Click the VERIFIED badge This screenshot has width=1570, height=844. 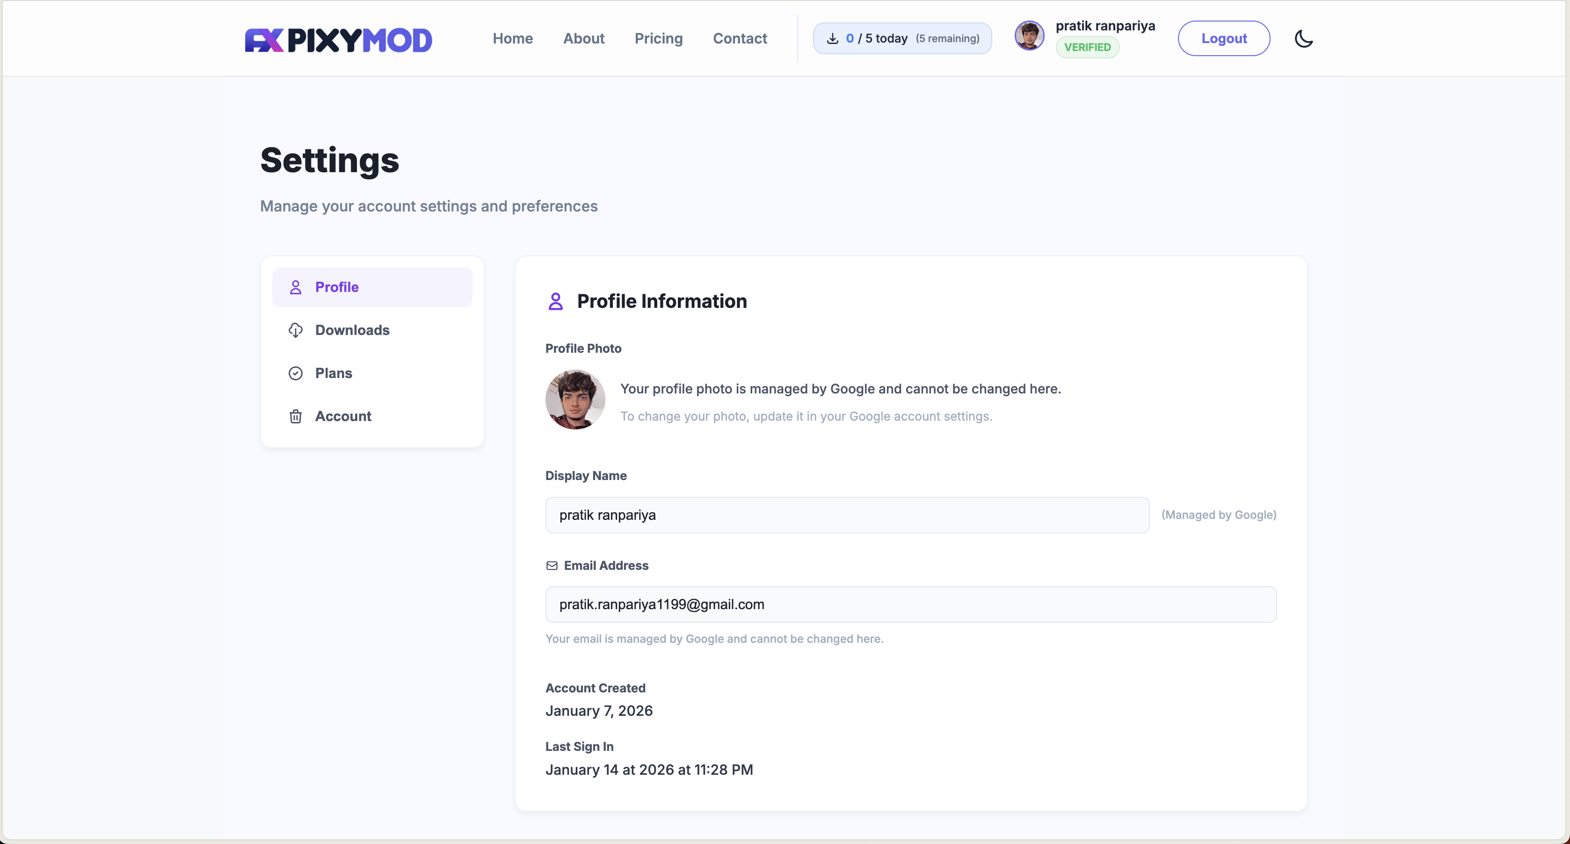1087,47
